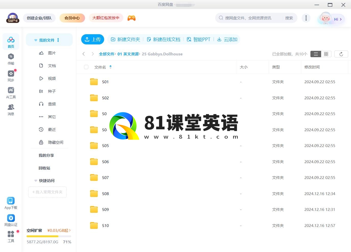Click the S10 folder icon
Image resolution: width=351 pixels, height=252 pixels.
(x=94, y=225)
